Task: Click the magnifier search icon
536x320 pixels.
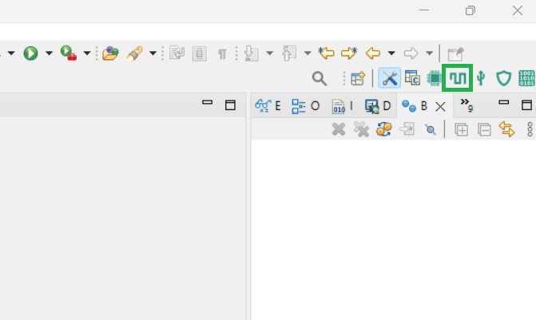Action: 319,78
